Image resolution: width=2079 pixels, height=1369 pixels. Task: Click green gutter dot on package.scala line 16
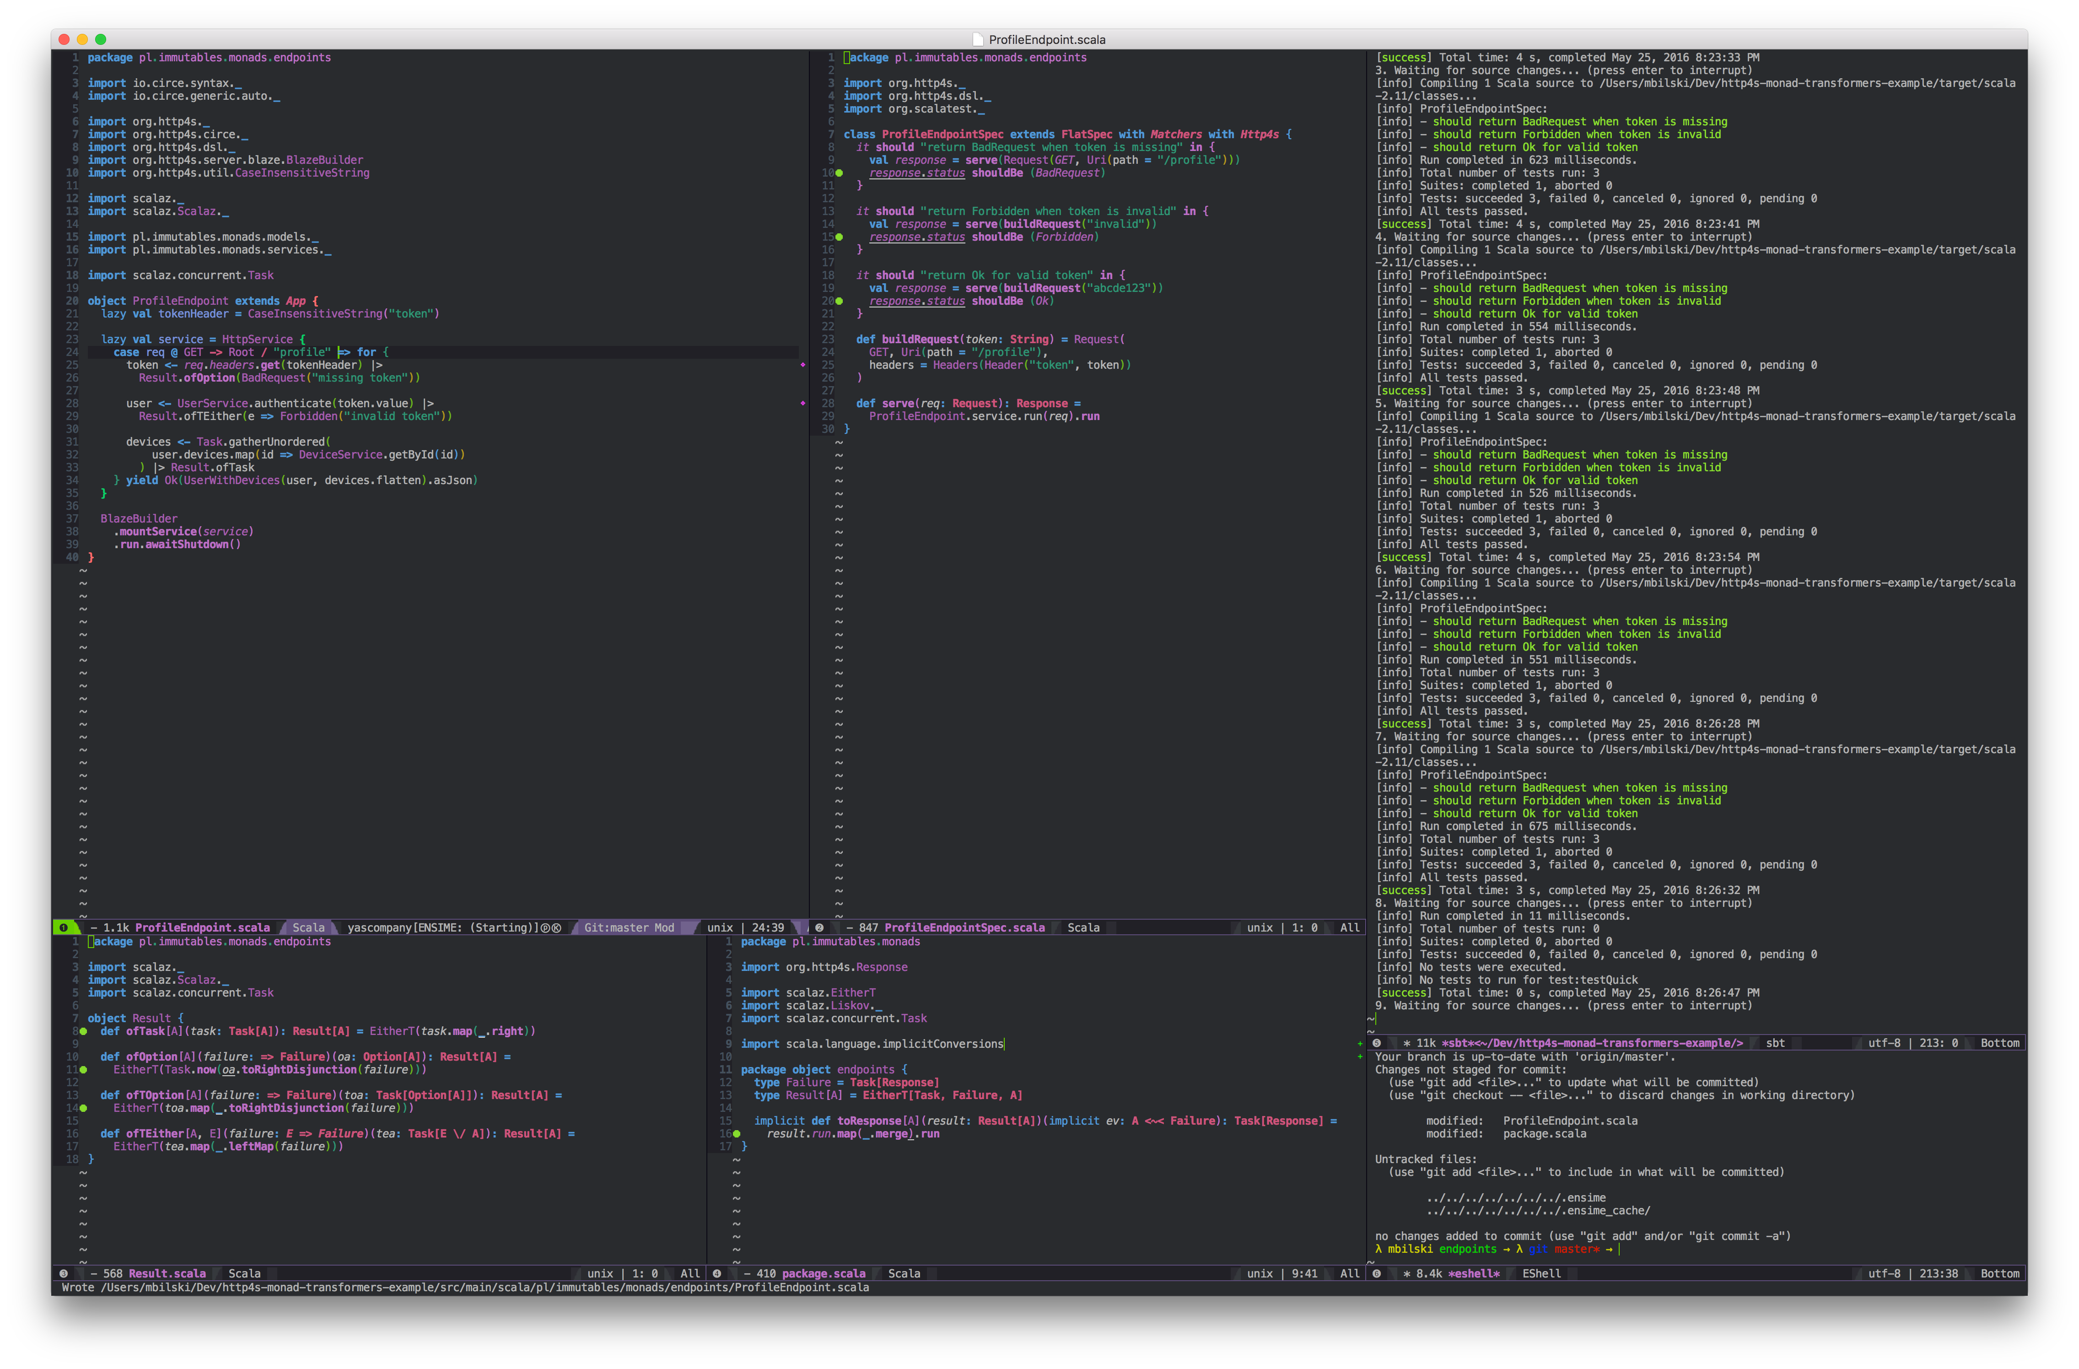click(x=736, y=1134)
